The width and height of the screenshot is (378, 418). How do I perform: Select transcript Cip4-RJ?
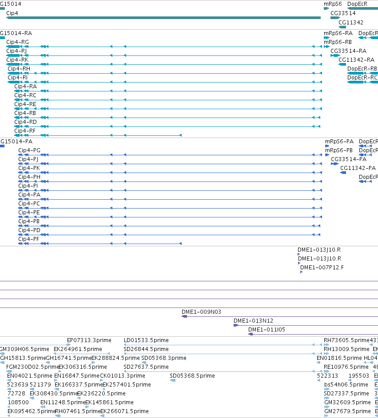[164, 55]
